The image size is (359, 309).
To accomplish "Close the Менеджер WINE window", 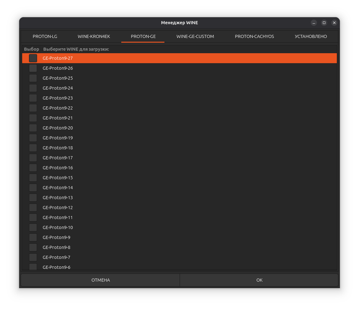I will [334, 23].
